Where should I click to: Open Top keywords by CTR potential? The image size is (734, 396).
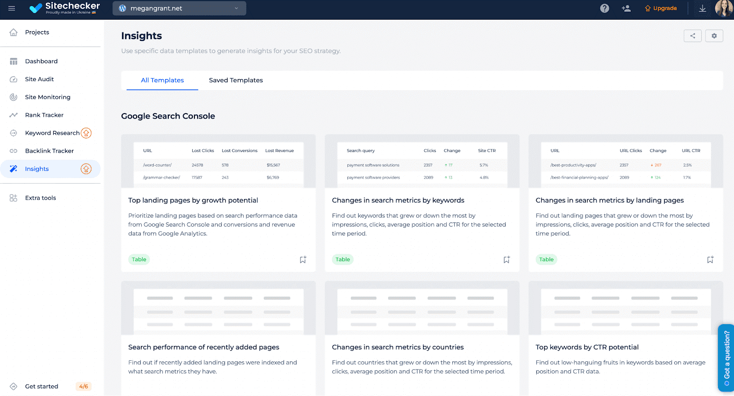click(x=587, y=347)
